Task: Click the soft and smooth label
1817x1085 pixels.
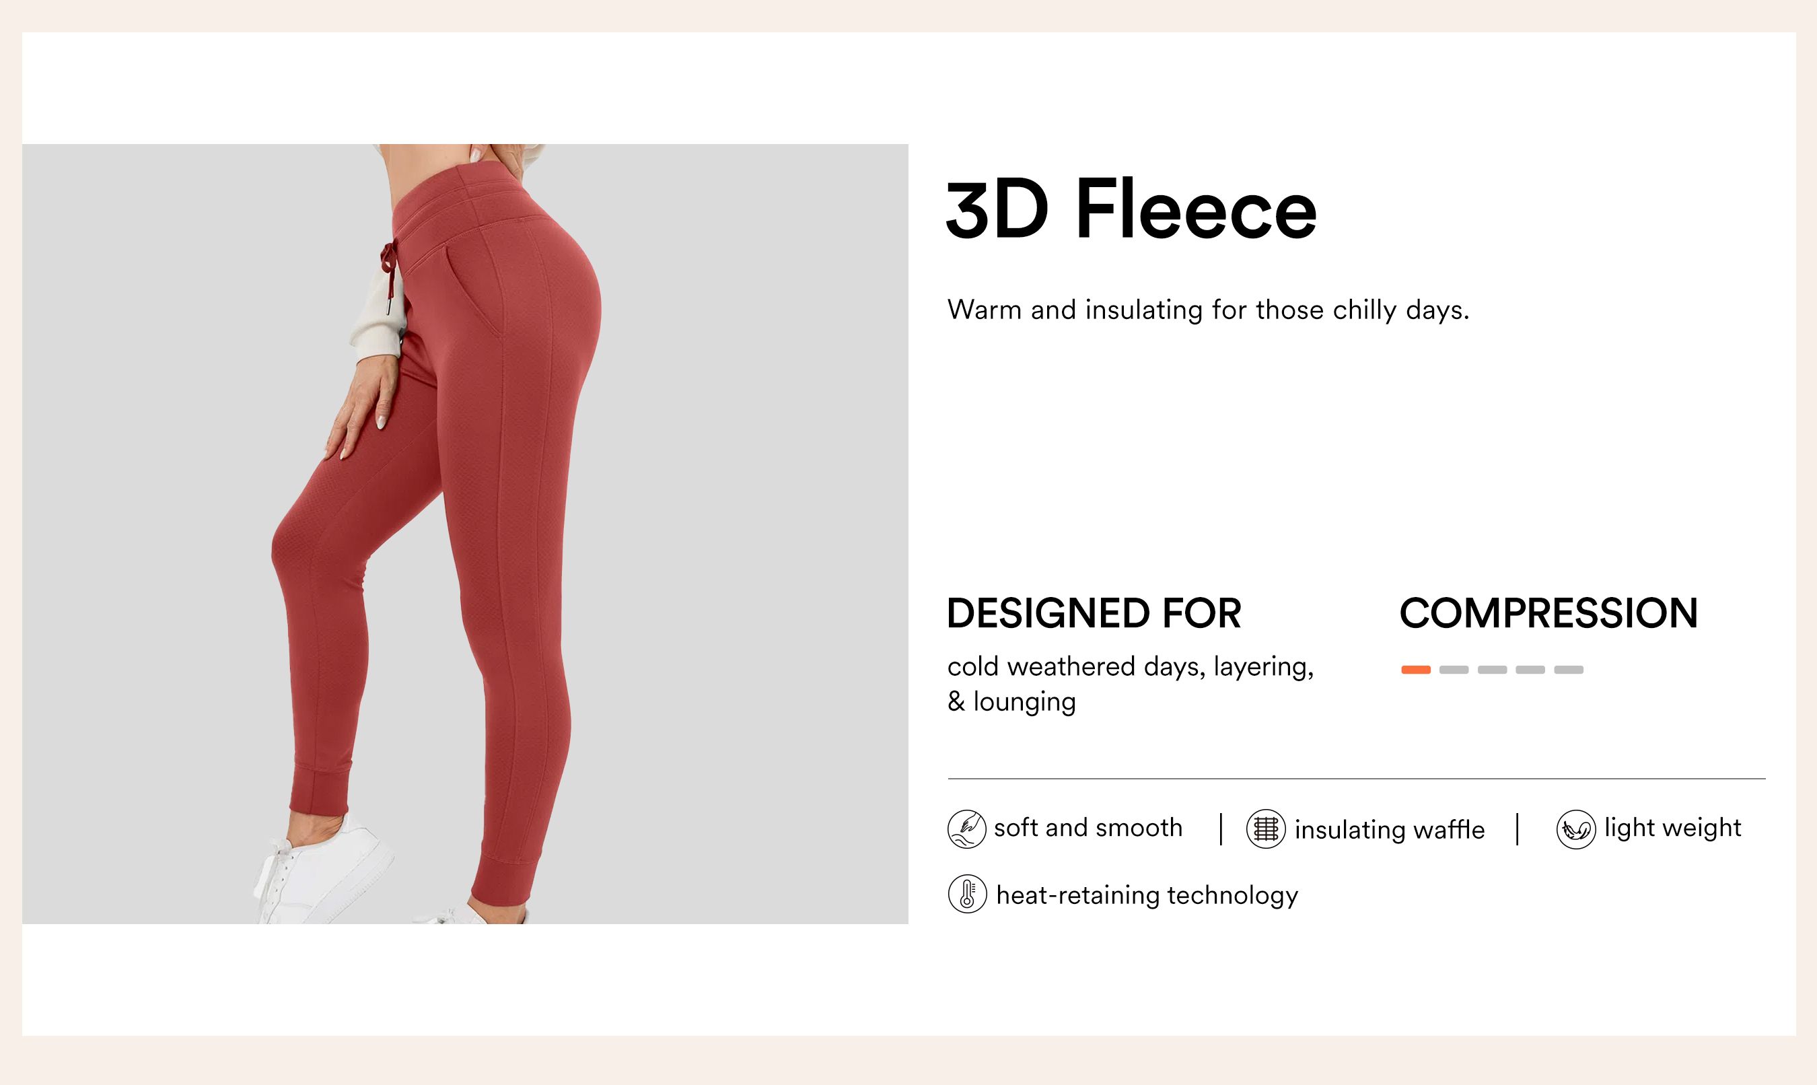Action: 1088,828
